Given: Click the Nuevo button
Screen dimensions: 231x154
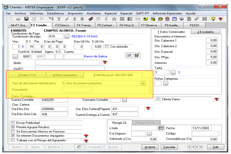Looking at the screenshot, I should 17,147.
